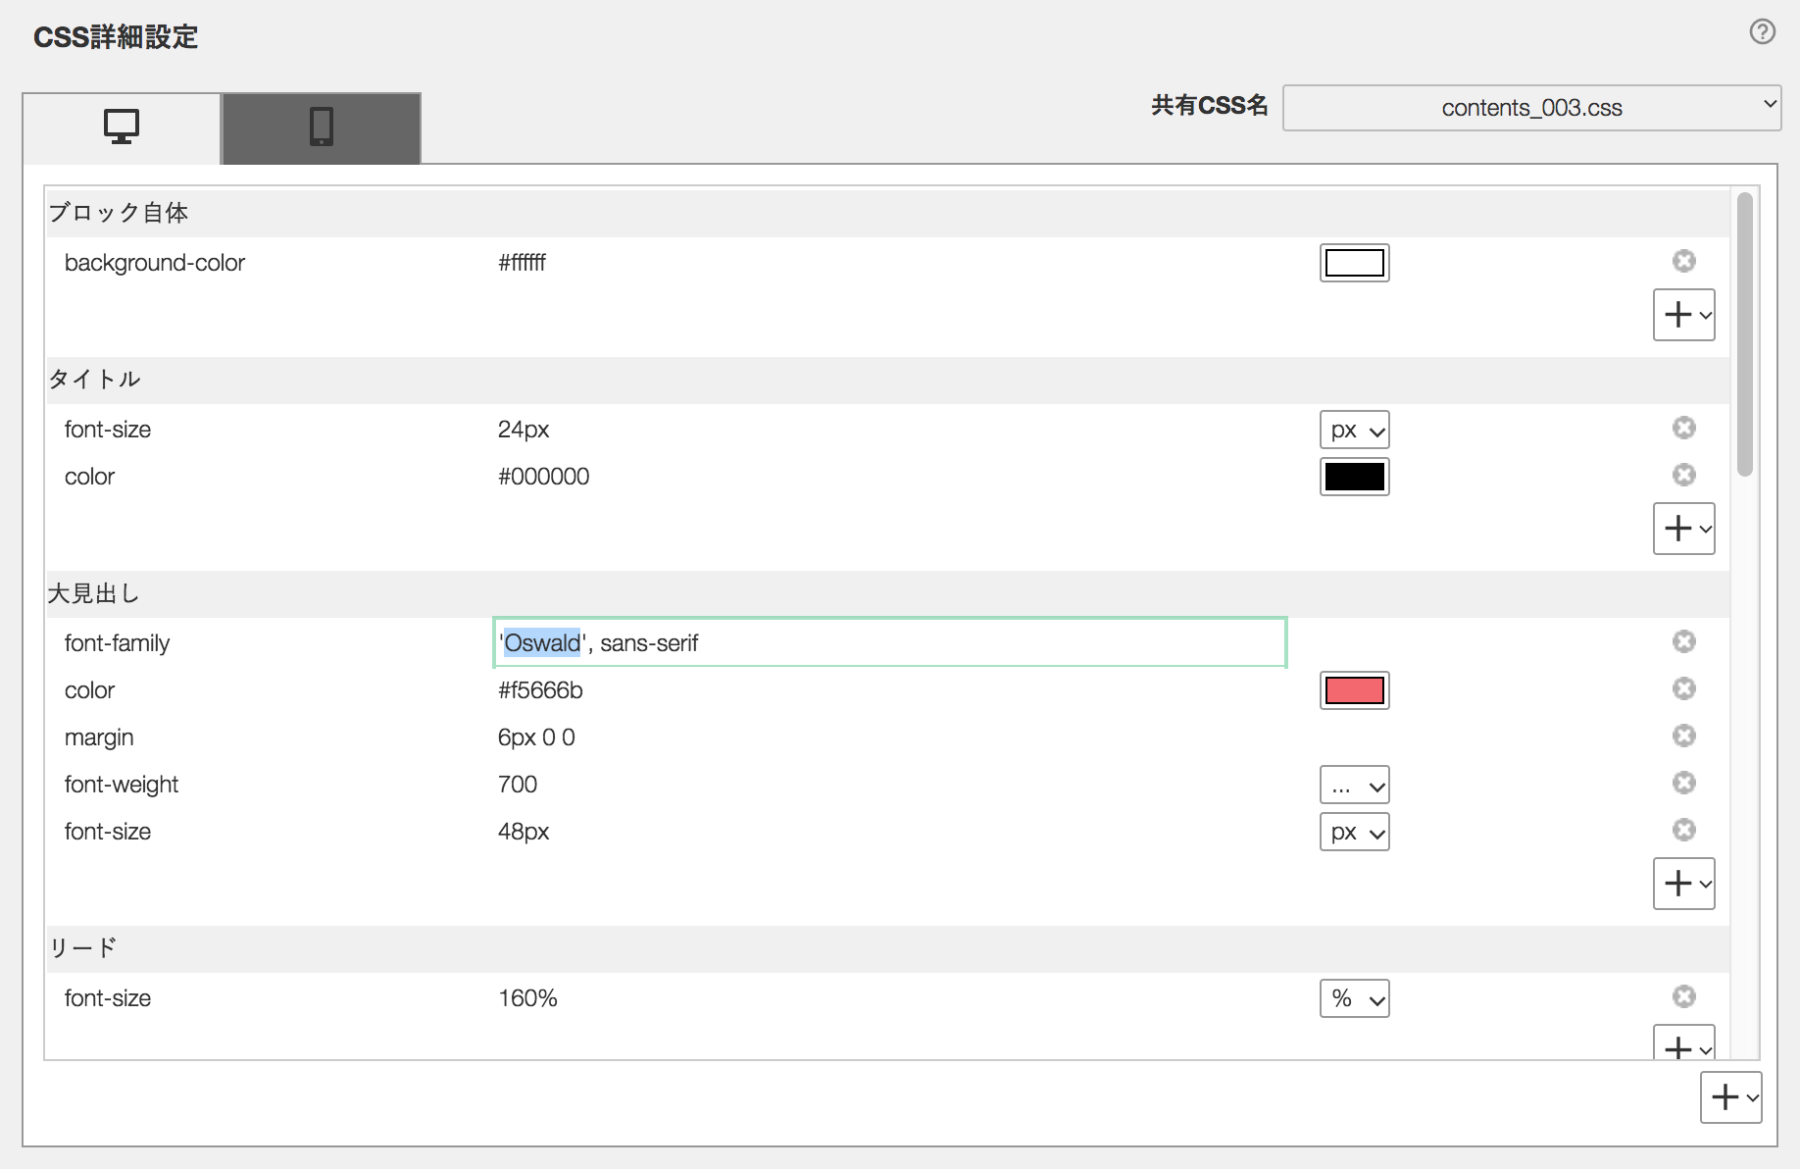The image size is (1800, 1169).
Task: Add a property to the 大見出し section
Action: [x=1683, y=884]
